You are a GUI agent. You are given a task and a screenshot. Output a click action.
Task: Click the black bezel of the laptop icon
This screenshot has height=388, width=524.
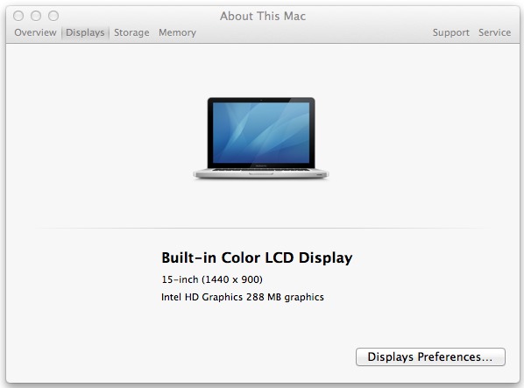[x=261, y=100]
